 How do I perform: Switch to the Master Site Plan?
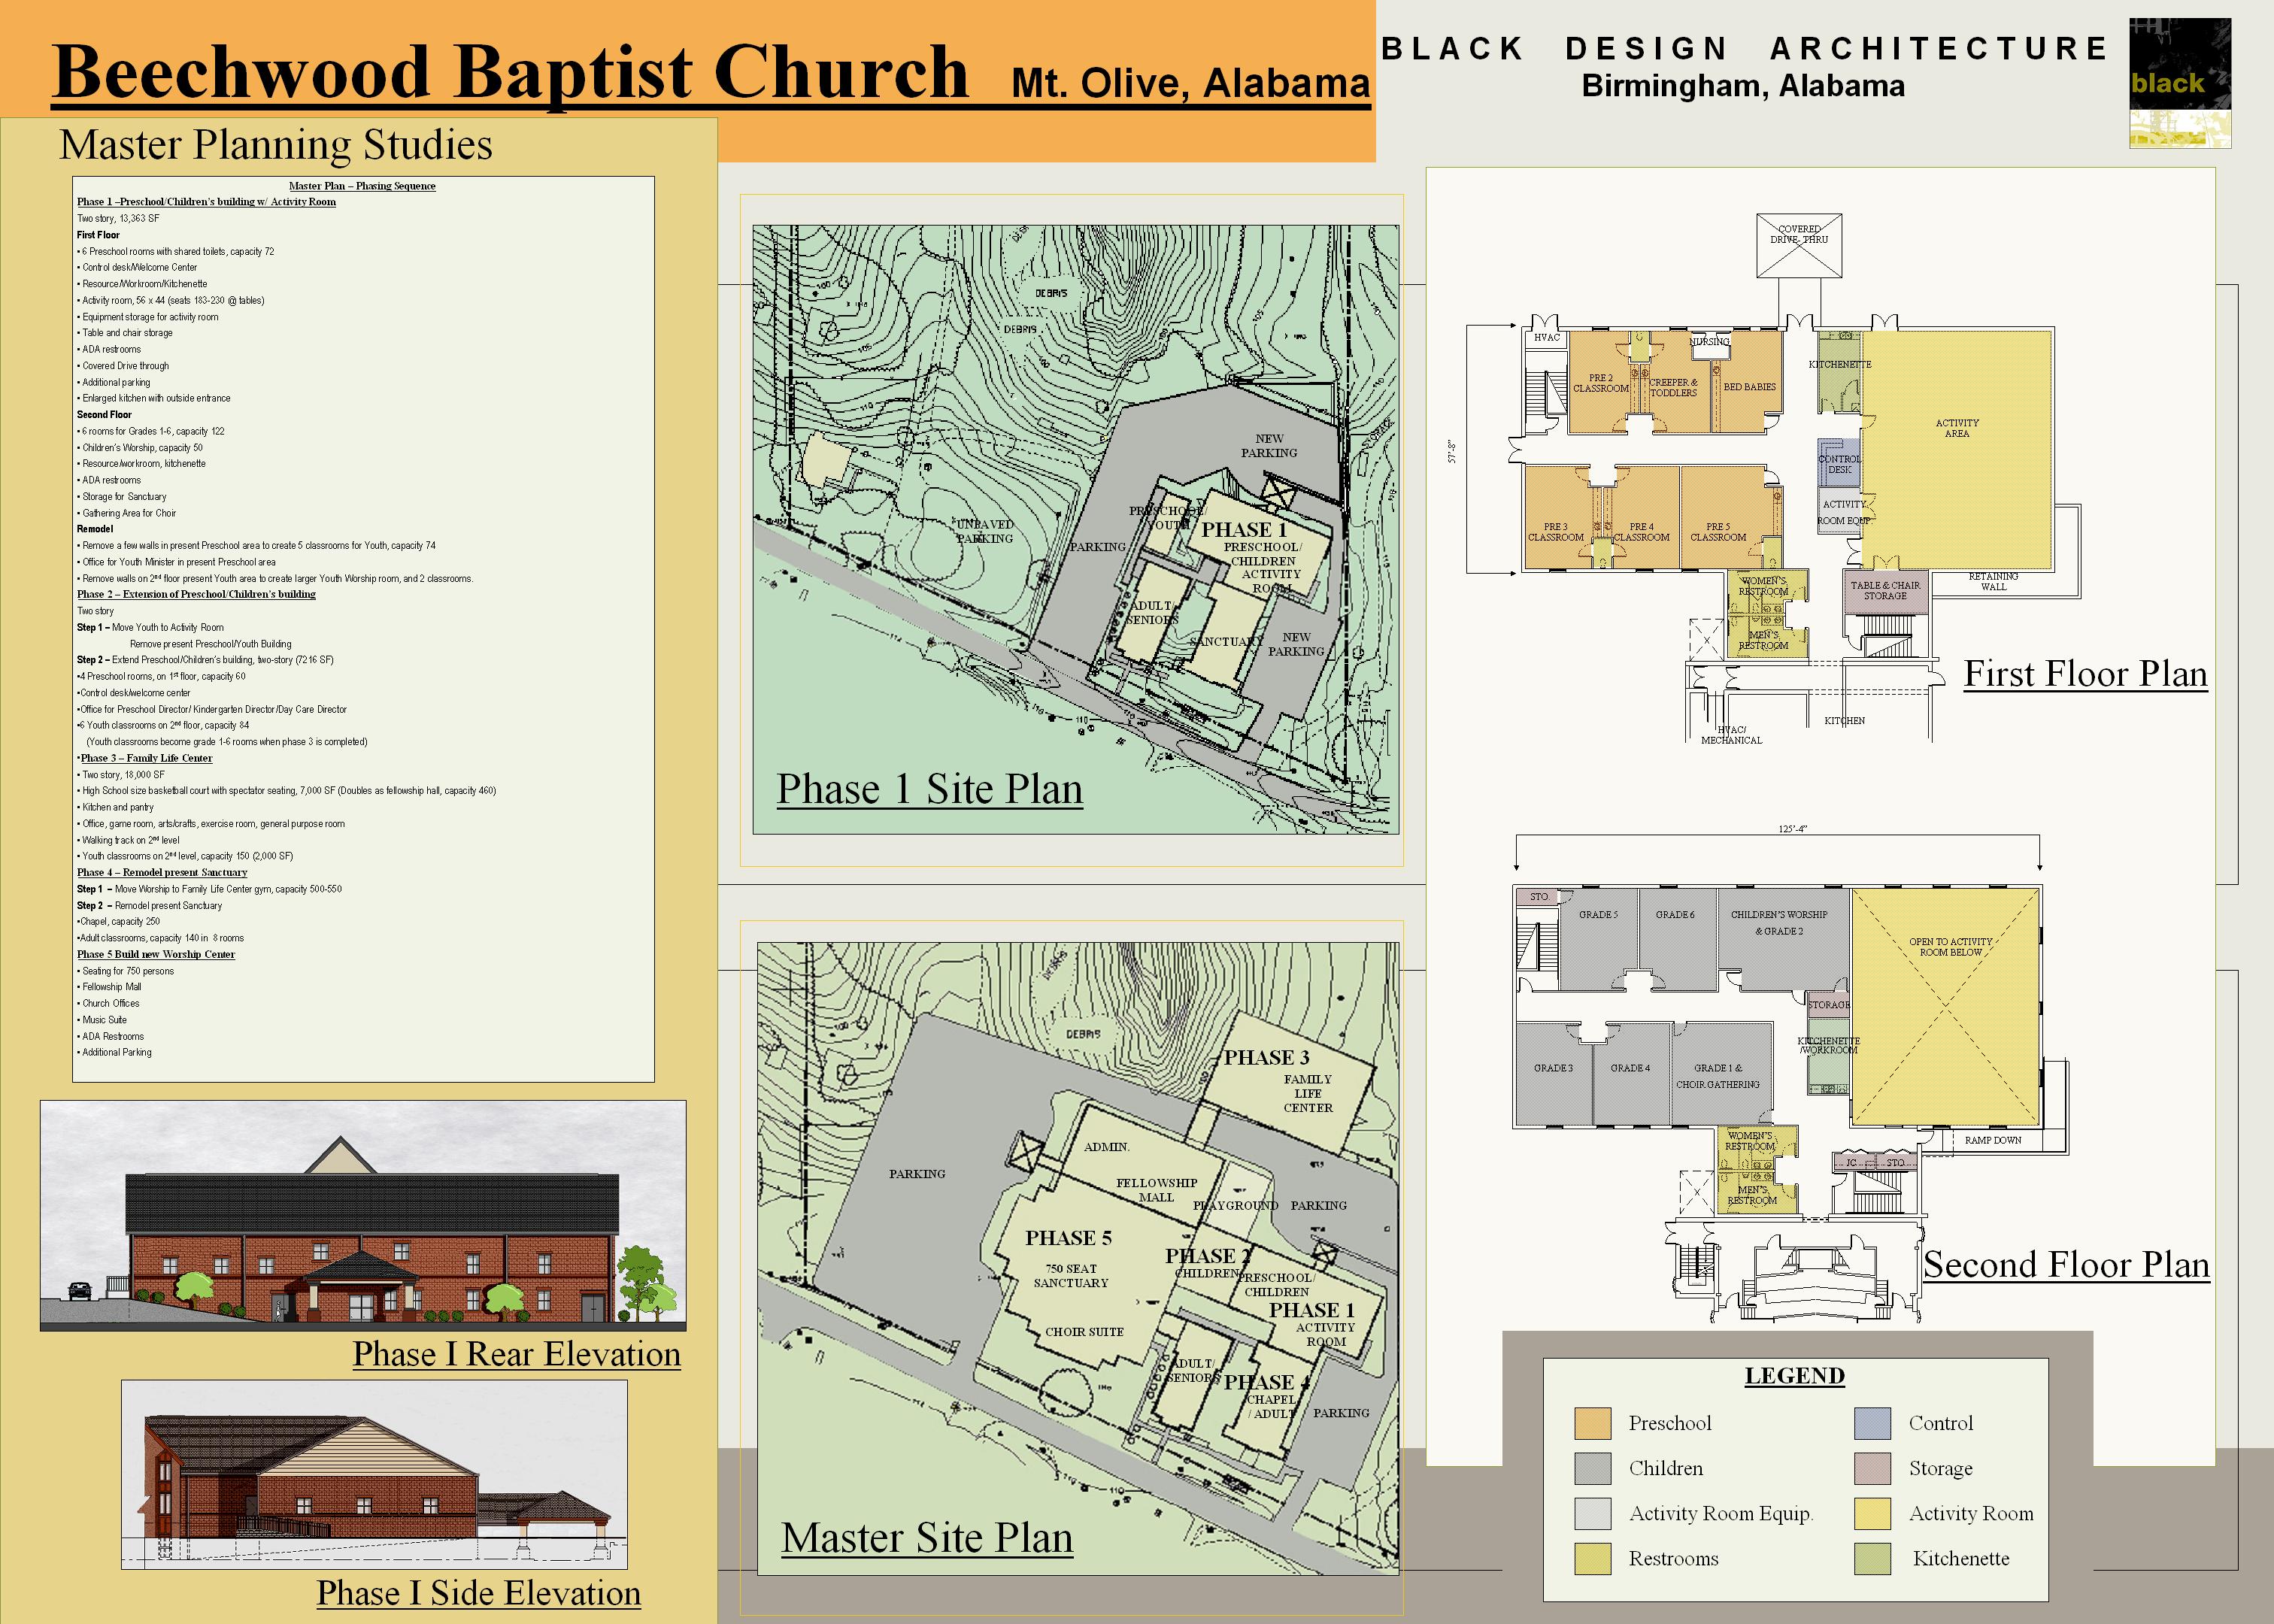(x=928, y=1538)
